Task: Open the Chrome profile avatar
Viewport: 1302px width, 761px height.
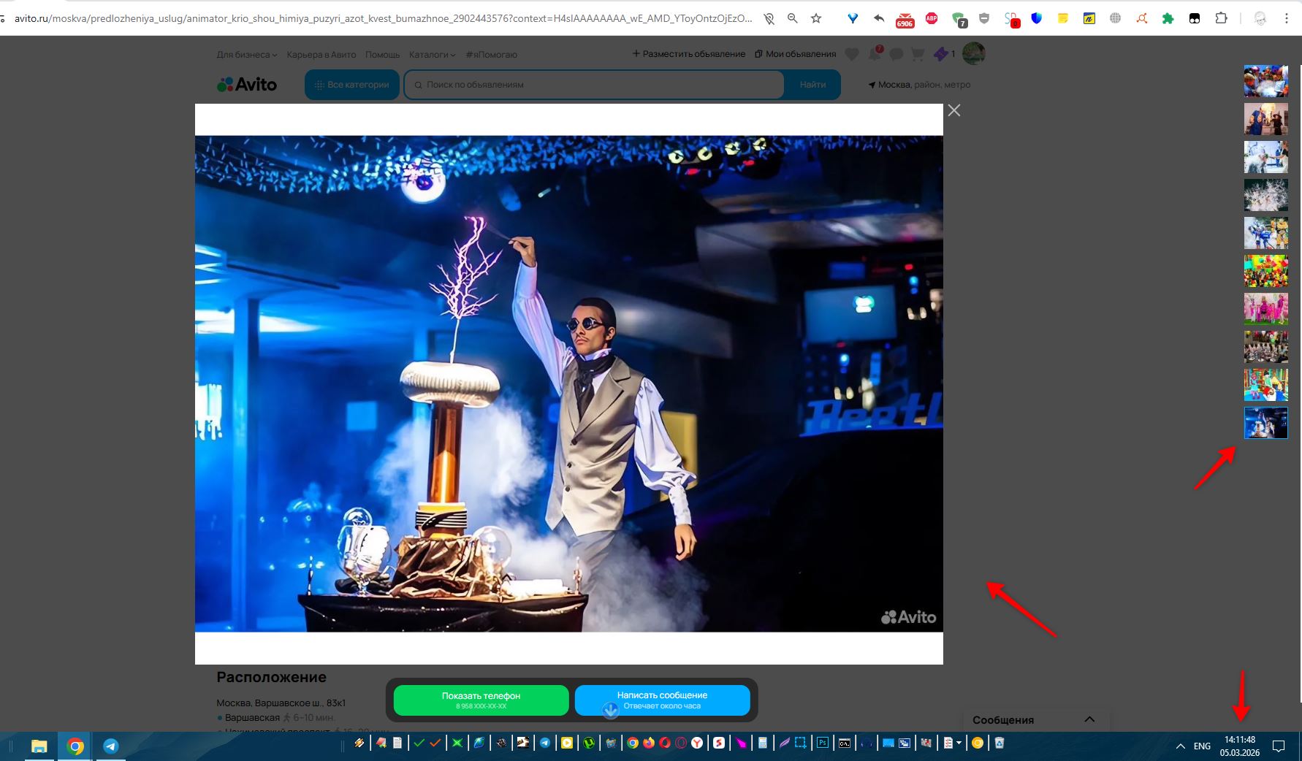Action: tap(1260, 19)
